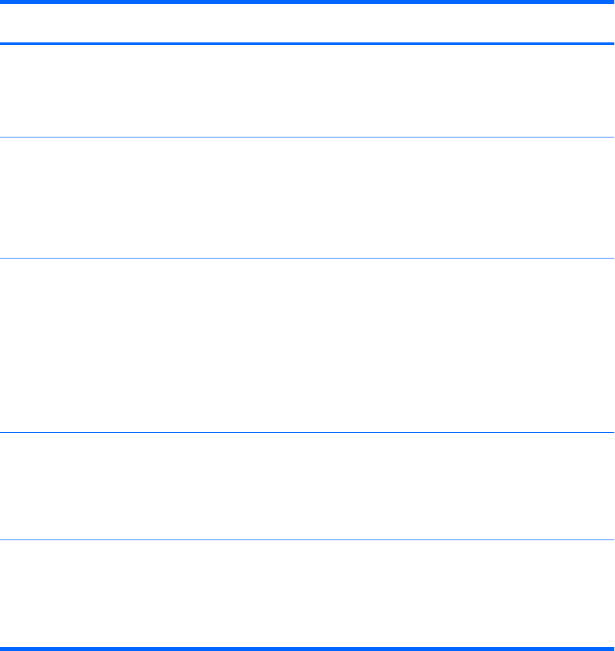Select the last empty body row
The height and width of the screenshot is (651, 615).
(307, 594)
